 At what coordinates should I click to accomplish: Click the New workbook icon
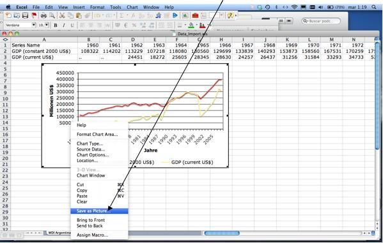(8, 15)
